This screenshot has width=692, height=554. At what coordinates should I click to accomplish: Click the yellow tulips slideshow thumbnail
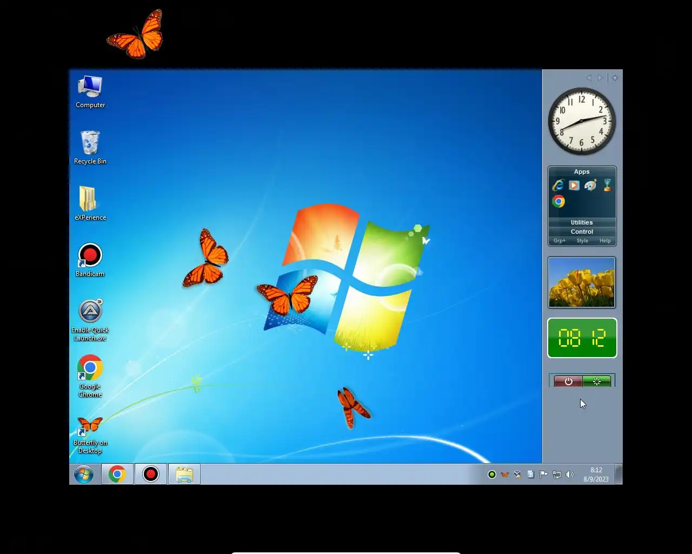coord(582,282)
